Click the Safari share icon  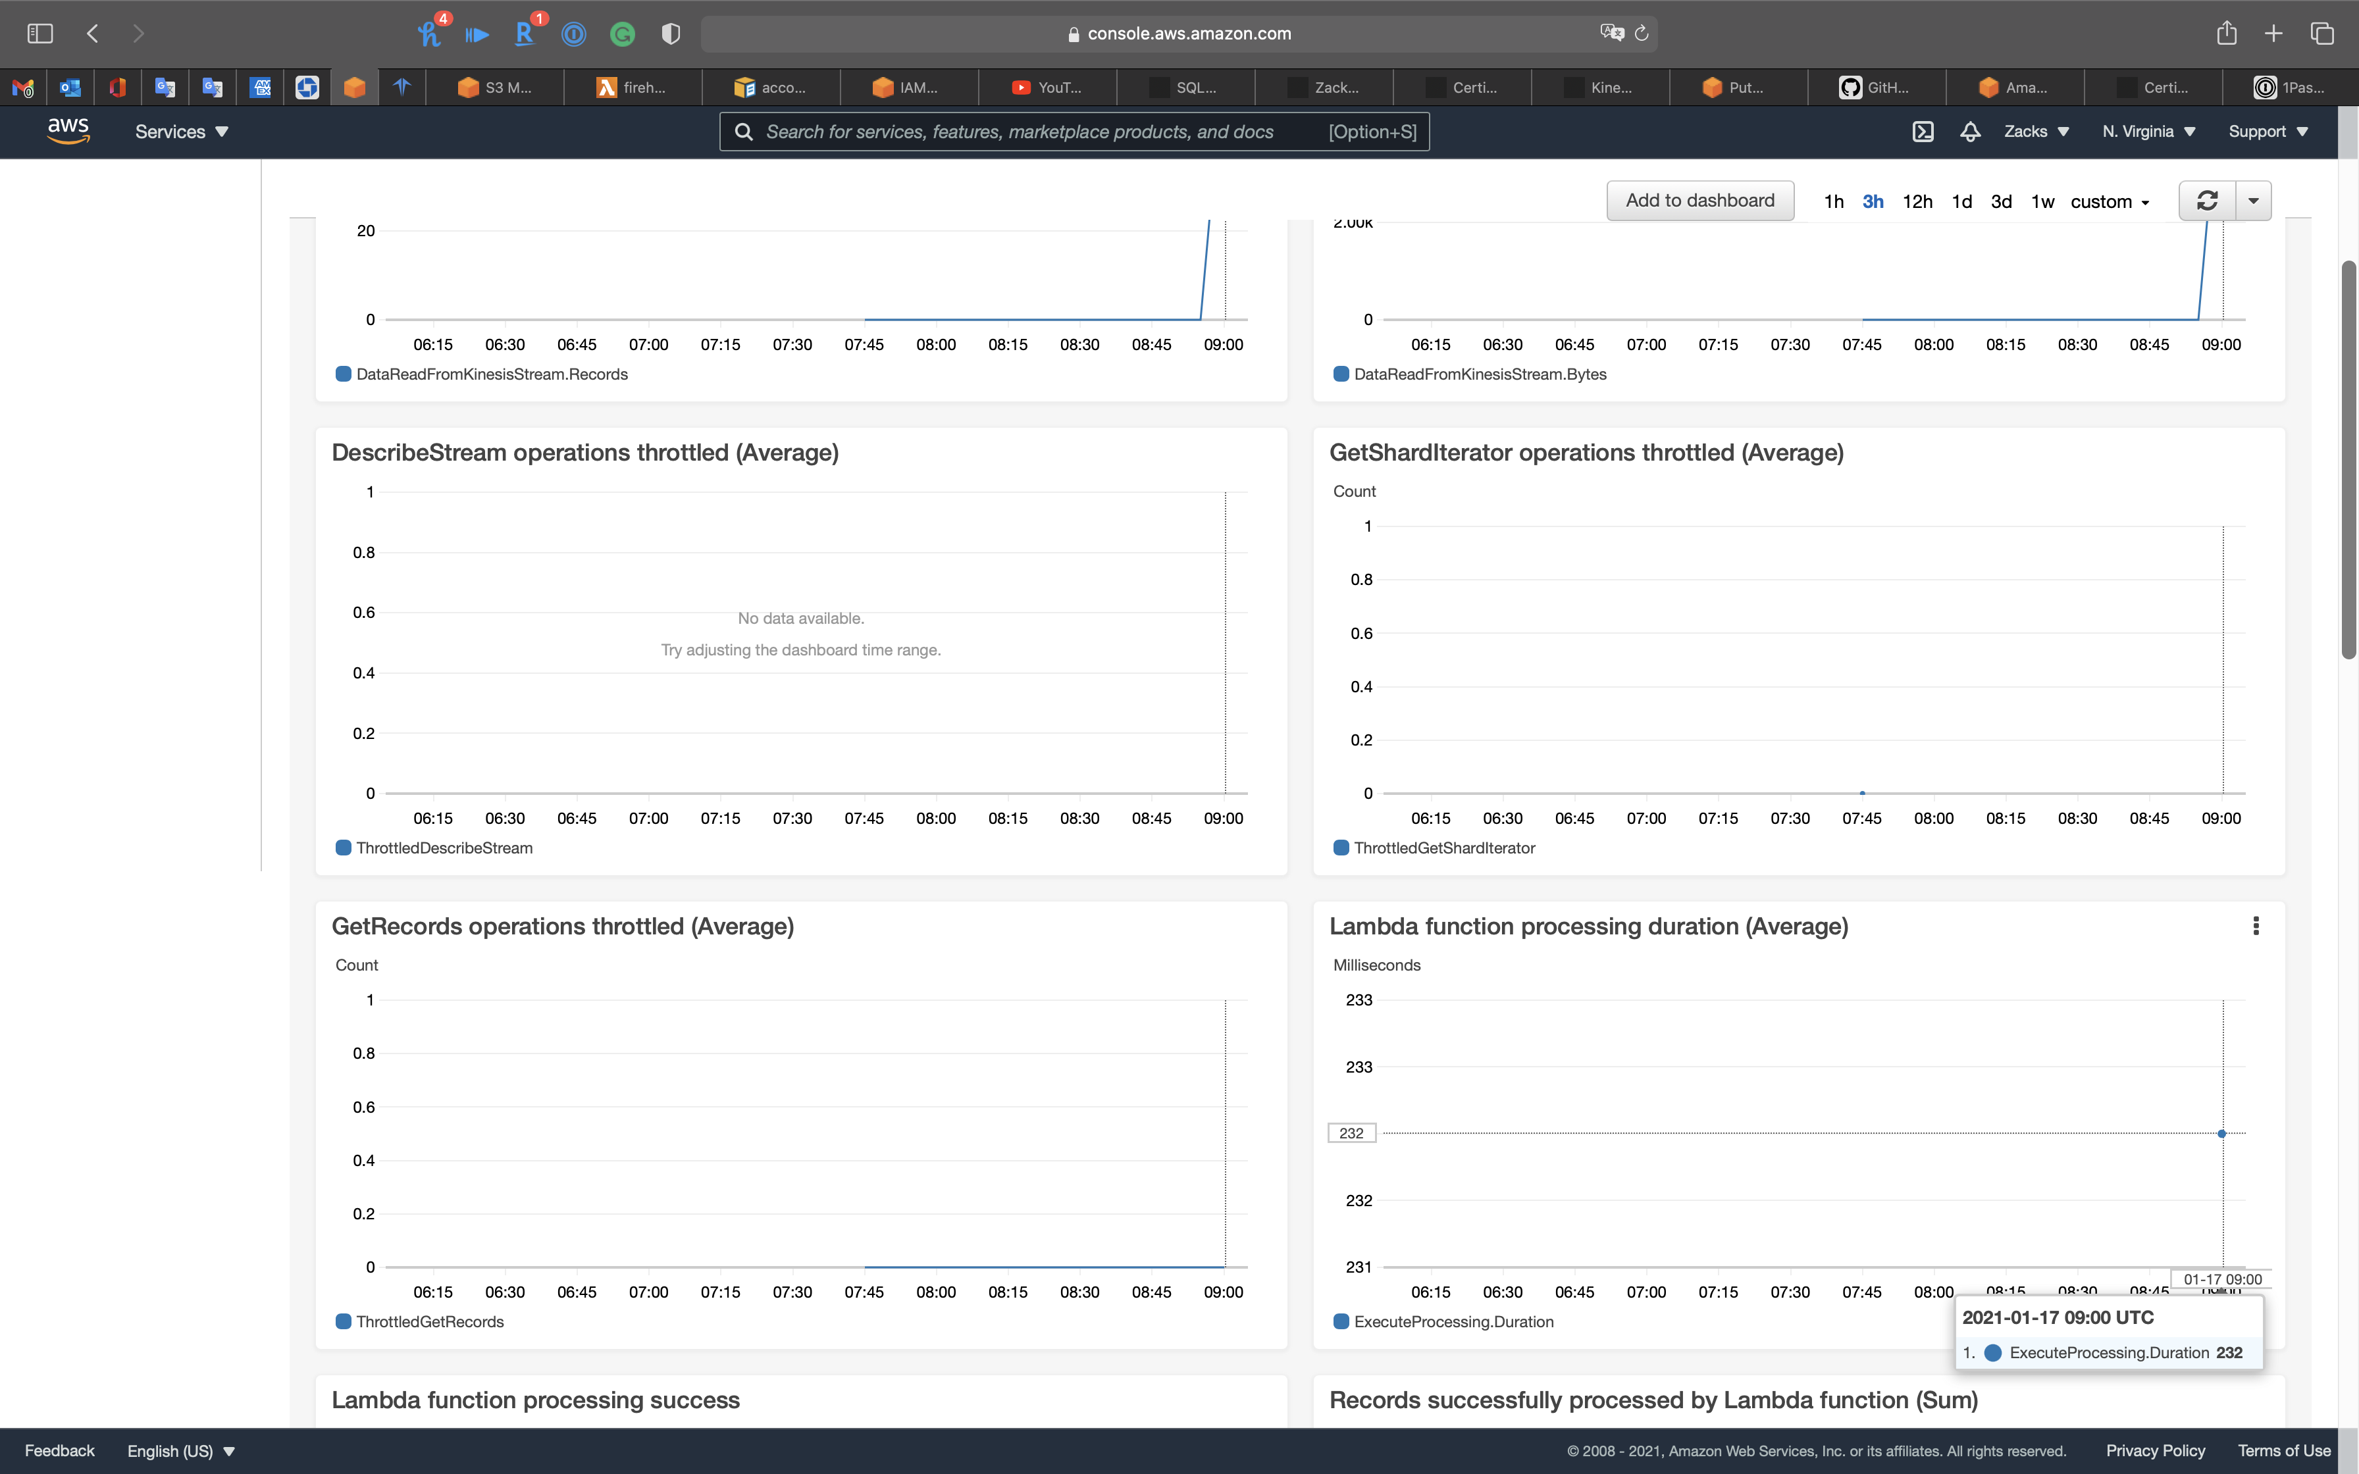coord(2227,33)
